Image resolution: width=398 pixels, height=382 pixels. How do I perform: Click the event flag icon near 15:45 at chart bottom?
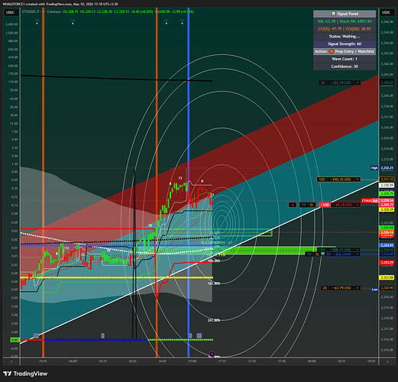[x=36, y=335]
